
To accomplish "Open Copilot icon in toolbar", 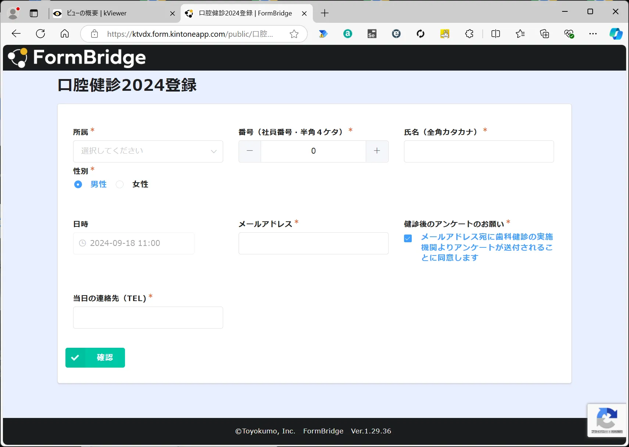I will tap(616, 34).
